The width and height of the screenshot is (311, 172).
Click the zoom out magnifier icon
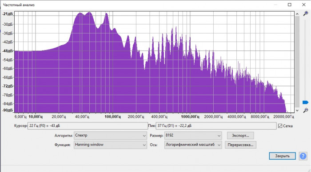coord(306,110)
